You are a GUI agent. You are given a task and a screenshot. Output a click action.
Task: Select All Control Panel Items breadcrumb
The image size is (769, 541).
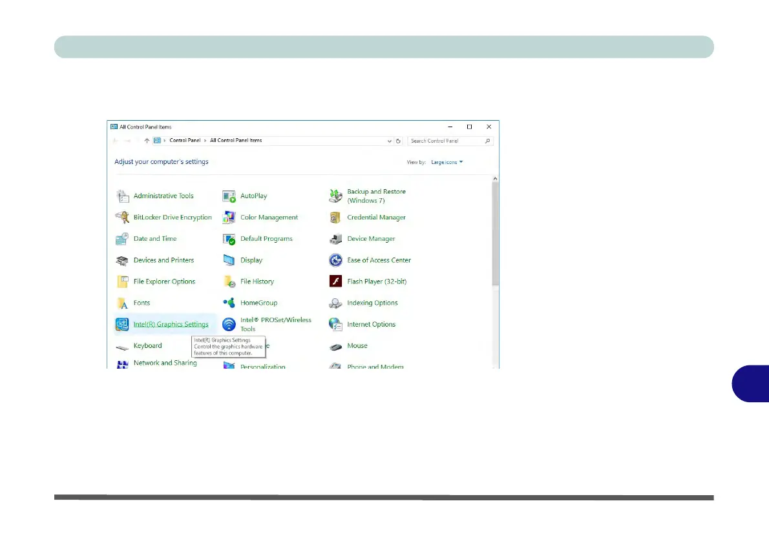[x=236, y=141]
